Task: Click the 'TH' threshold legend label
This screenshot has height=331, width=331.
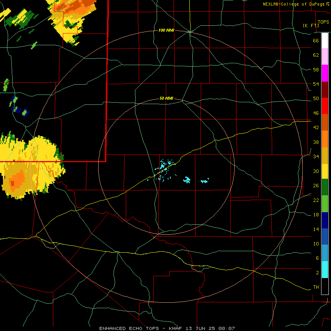Action: coord(316,287)
